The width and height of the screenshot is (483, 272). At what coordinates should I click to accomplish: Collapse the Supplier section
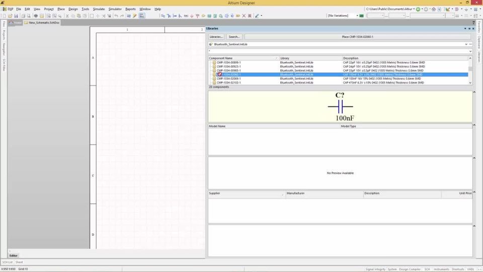474,192
